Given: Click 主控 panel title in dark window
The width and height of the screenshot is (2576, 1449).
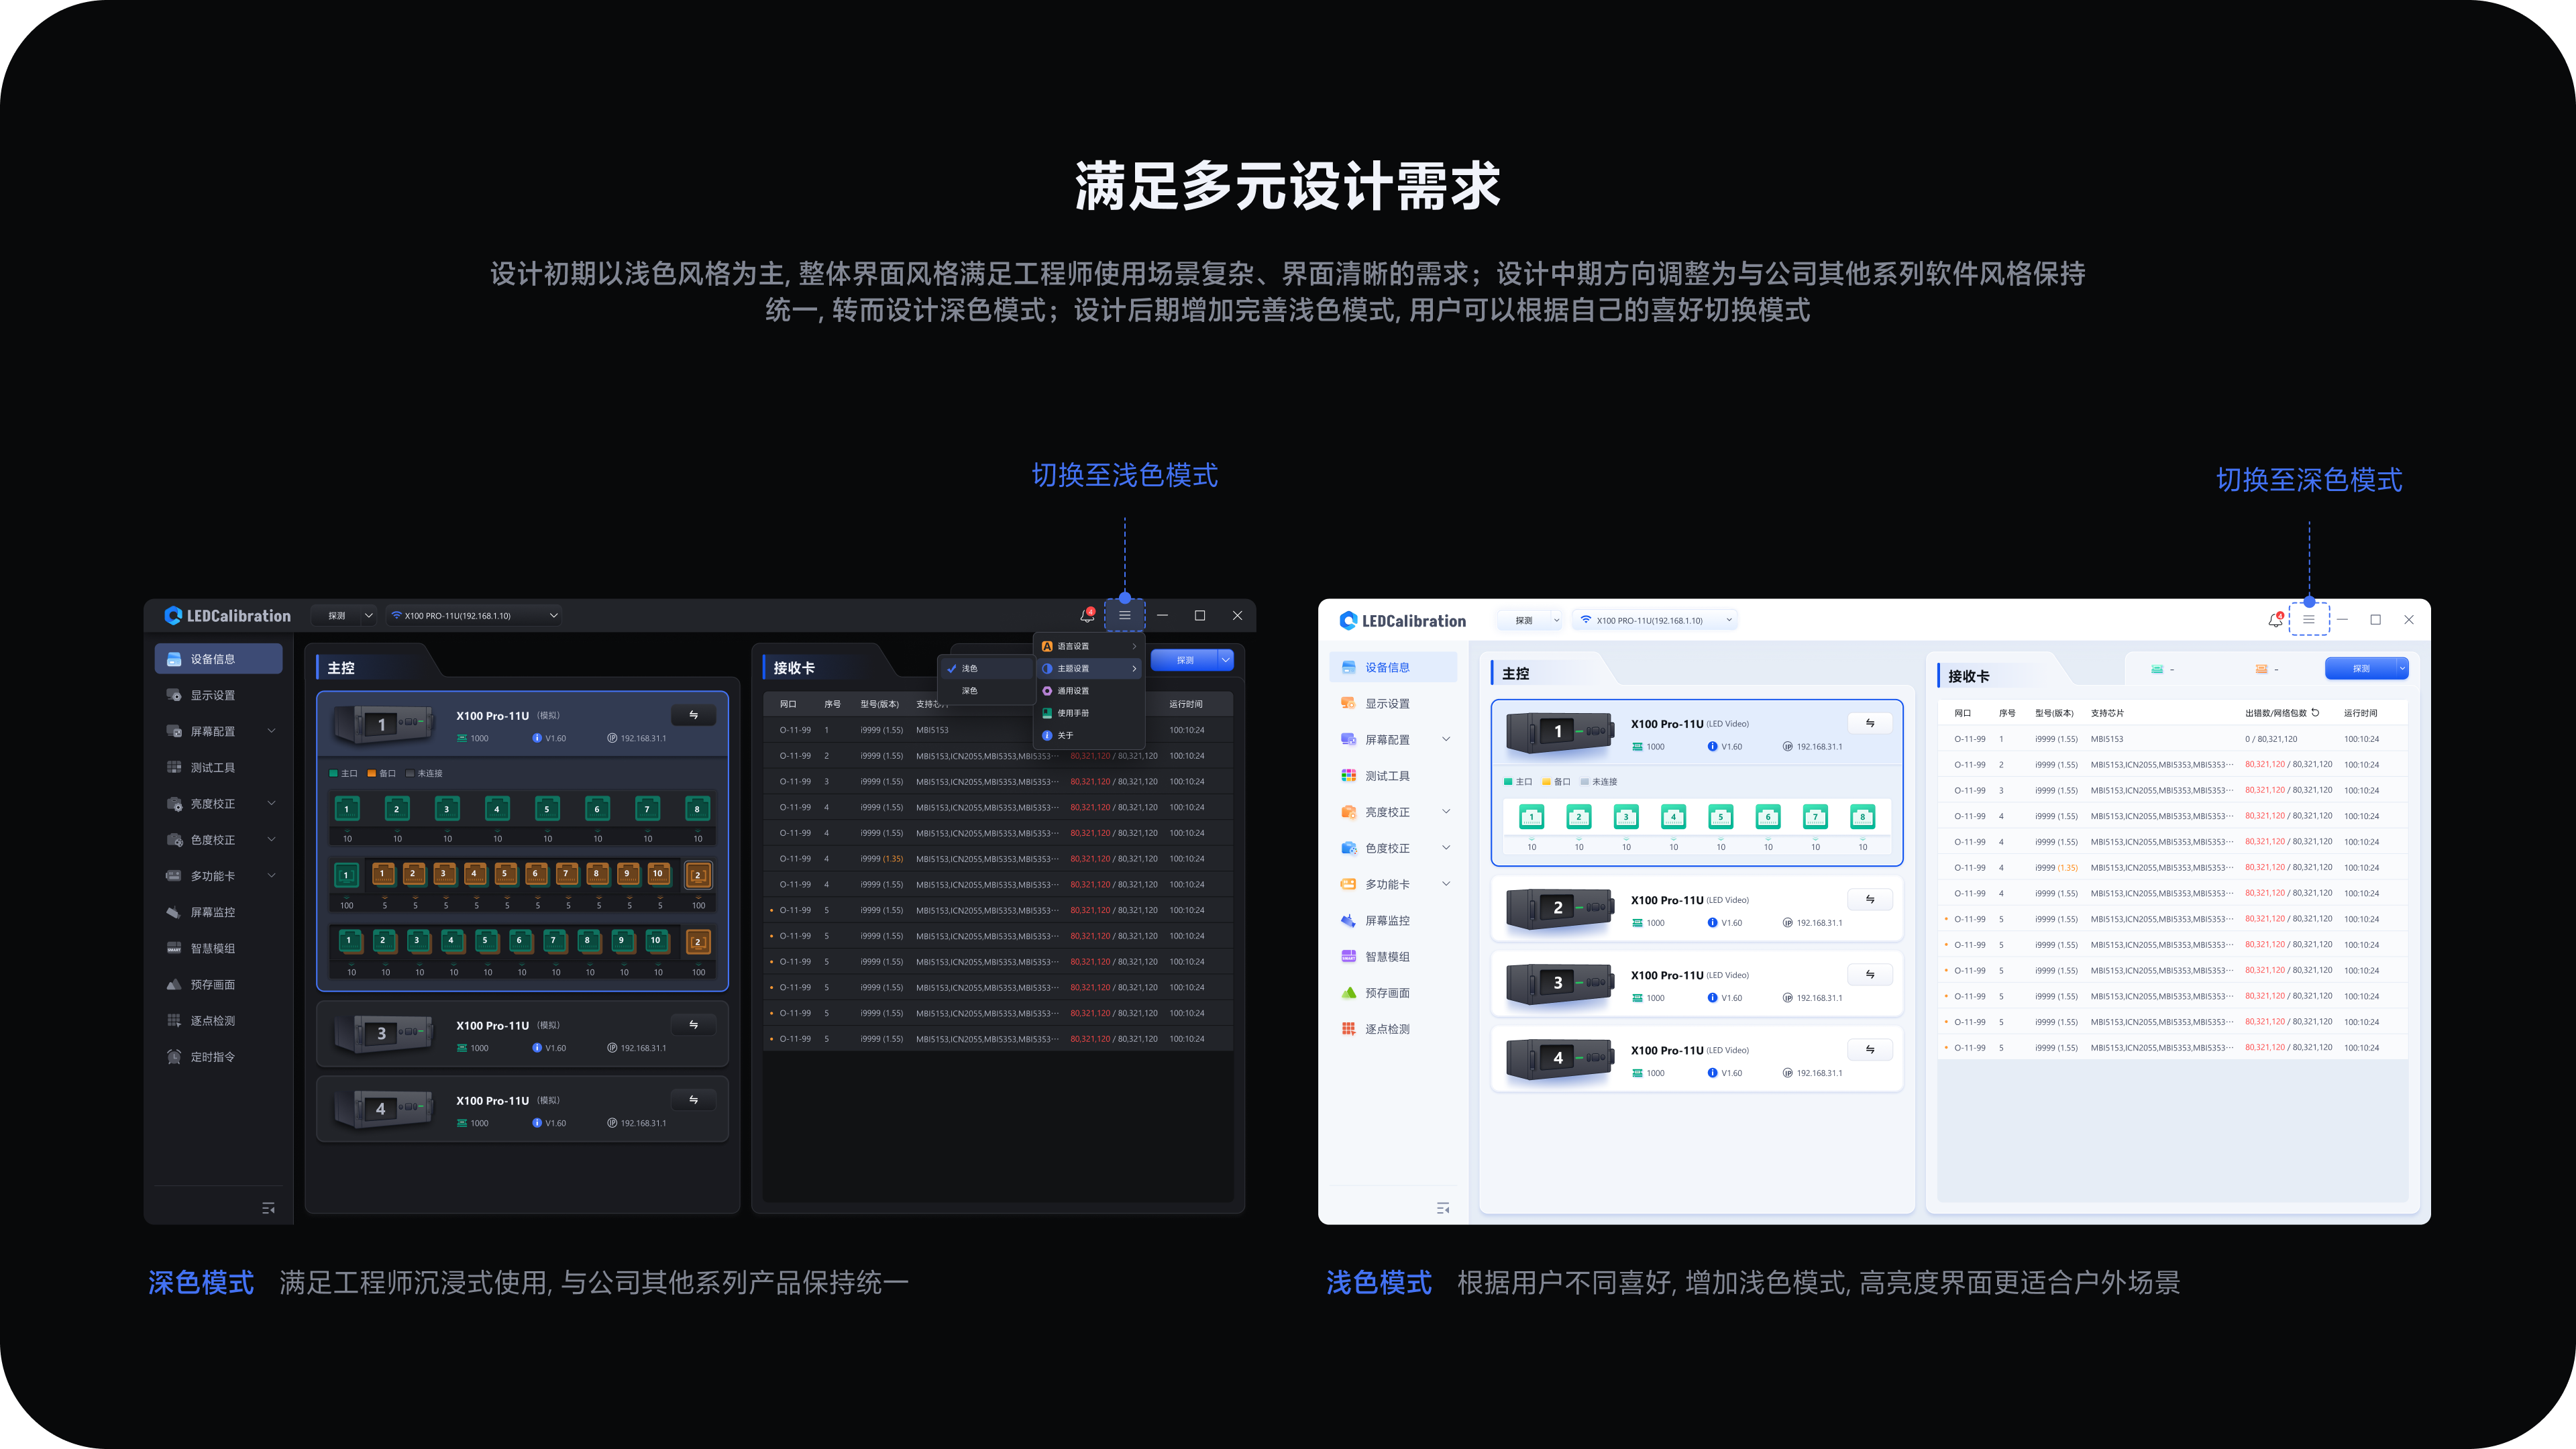Looking at the screenshot, I should (x=341, y=668).
